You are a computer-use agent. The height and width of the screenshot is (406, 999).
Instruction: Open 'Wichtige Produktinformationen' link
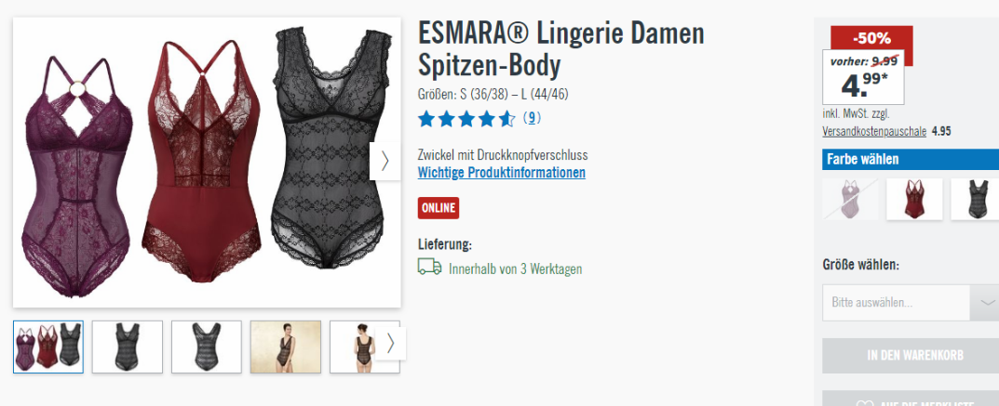click(x=502, y=172)
